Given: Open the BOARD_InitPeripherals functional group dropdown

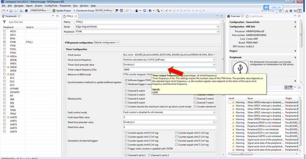Looking at the screenshot, I should click(x=113, y=11).
